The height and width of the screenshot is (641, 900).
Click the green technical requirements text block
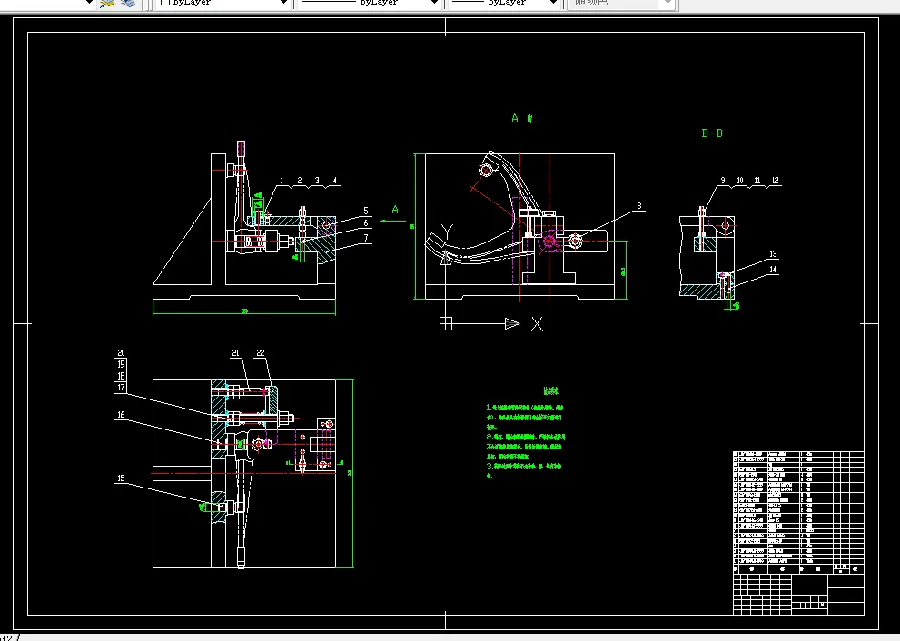click(525, 434)
